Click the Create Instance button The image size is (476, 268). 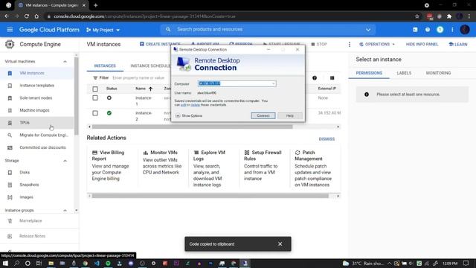point(160,45)
